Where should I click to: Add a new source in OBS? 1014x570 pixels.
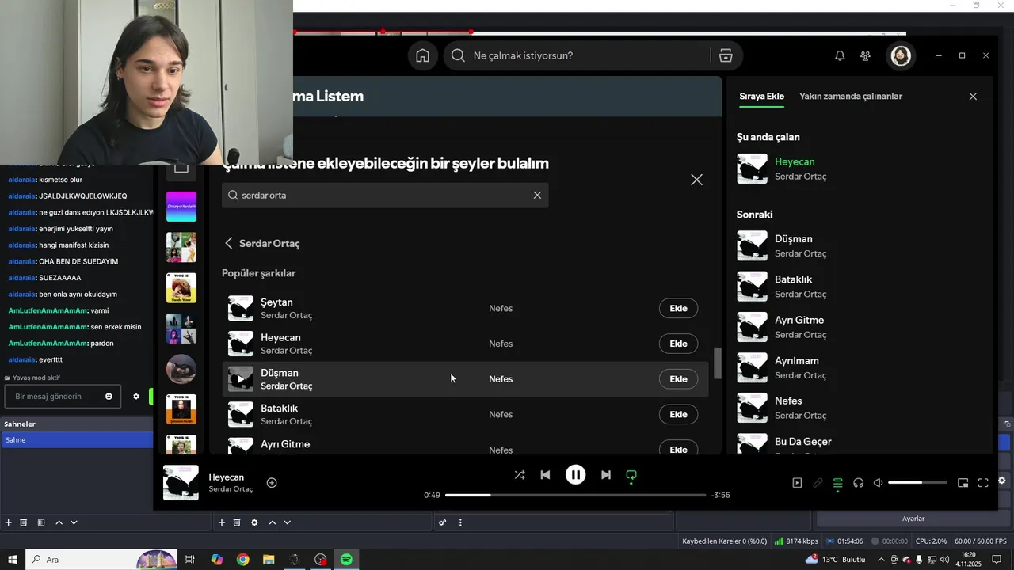click(x=222, y=522)
